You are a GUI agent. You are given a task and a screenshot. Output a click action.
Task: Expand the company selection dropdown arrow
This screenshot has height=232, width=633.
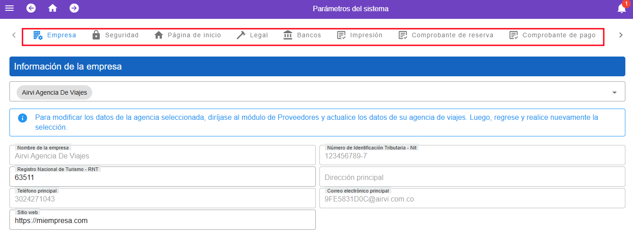coord(615,92)
